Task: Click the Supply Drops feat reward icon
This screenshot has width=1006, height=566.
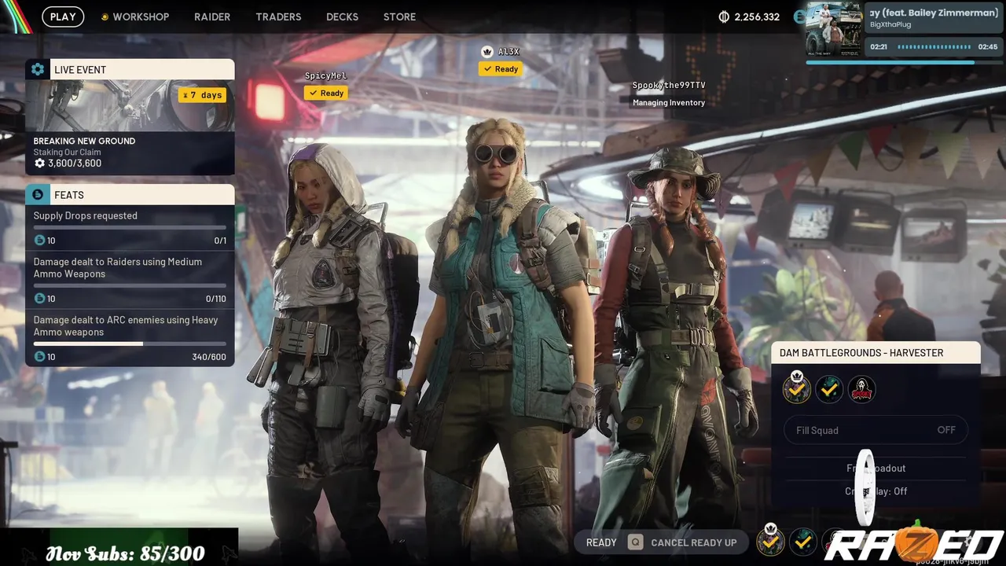Action: pos(39,241)
